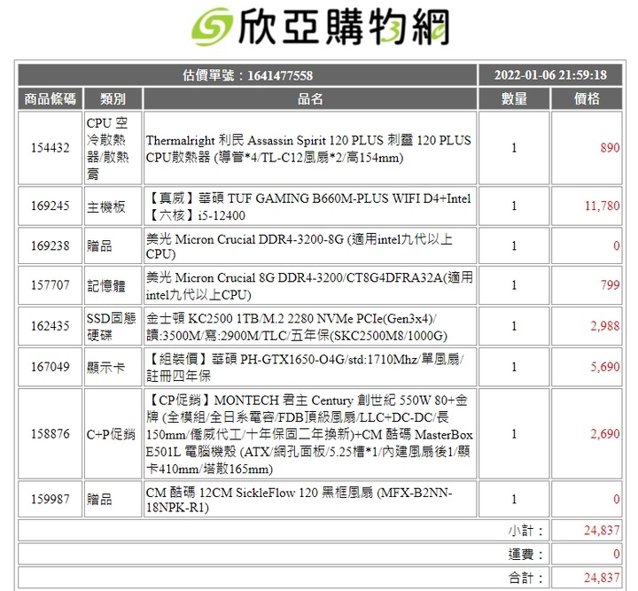The image size is (638, 591).
Task: Click CM SickleFlow 120 fan product name
Action: [x=300, y=500]
